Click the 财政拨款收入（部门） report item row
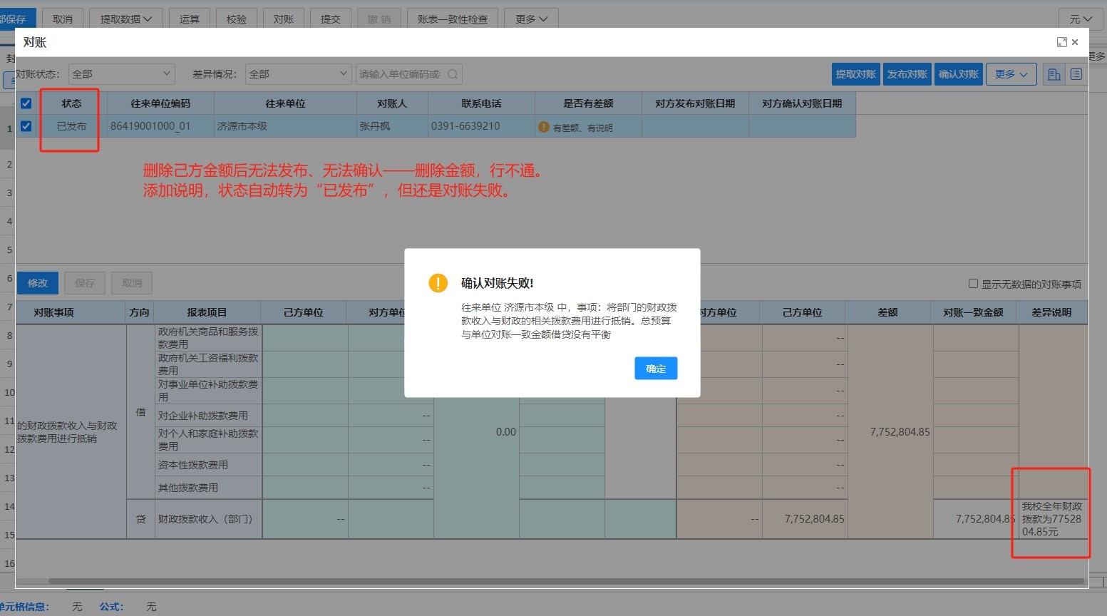Image resolution: width=1107 pixels, height=616 pixels. click(208, 519)
